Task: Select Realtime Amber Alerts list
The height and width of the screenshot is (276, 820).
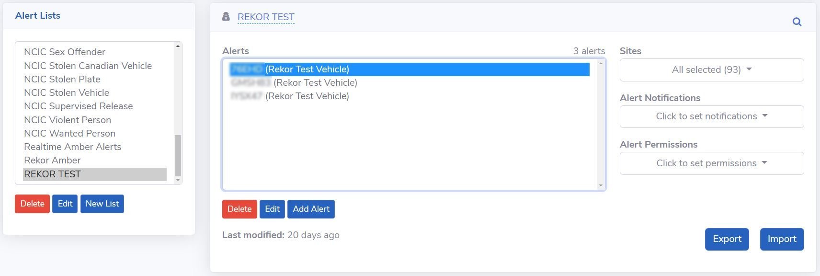Action: 72,147
